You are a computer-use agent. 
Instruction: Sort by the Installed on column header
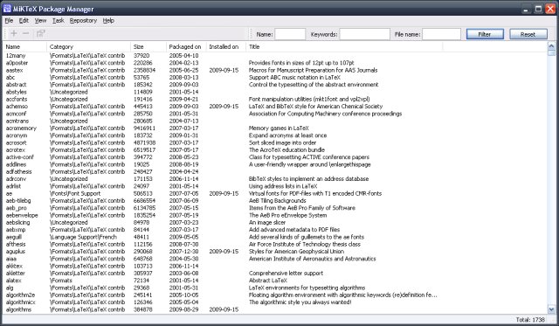(226, 46)
